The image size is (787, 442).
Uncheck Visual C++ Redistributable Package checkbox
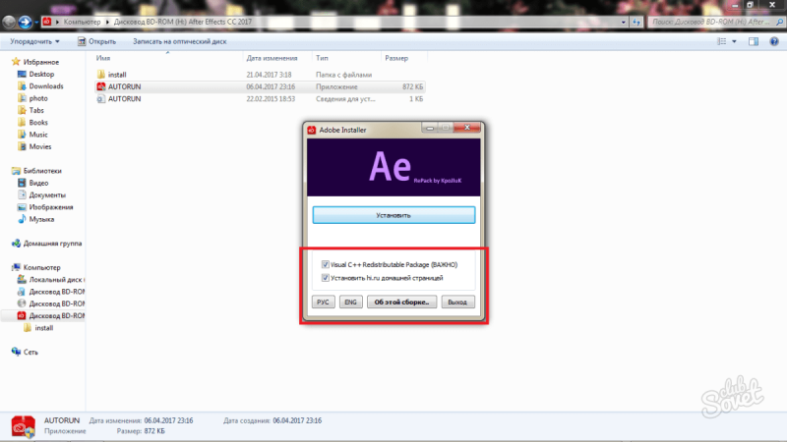point(326,264)
